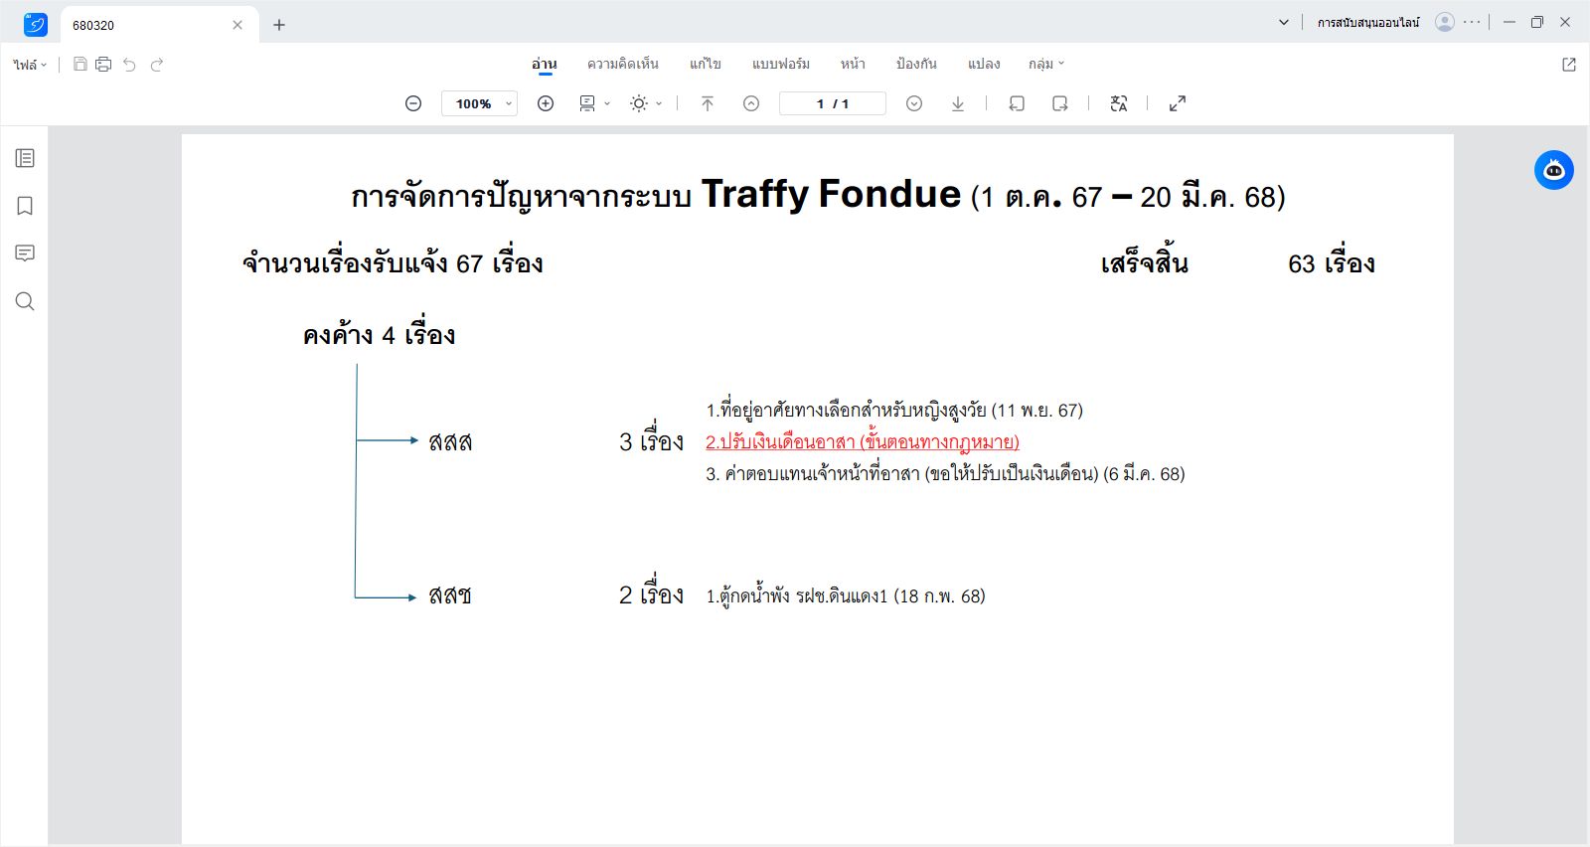Enter fullscreen mode
Viewport: 1590px width, 847px height.
[x=1178, y=103]
